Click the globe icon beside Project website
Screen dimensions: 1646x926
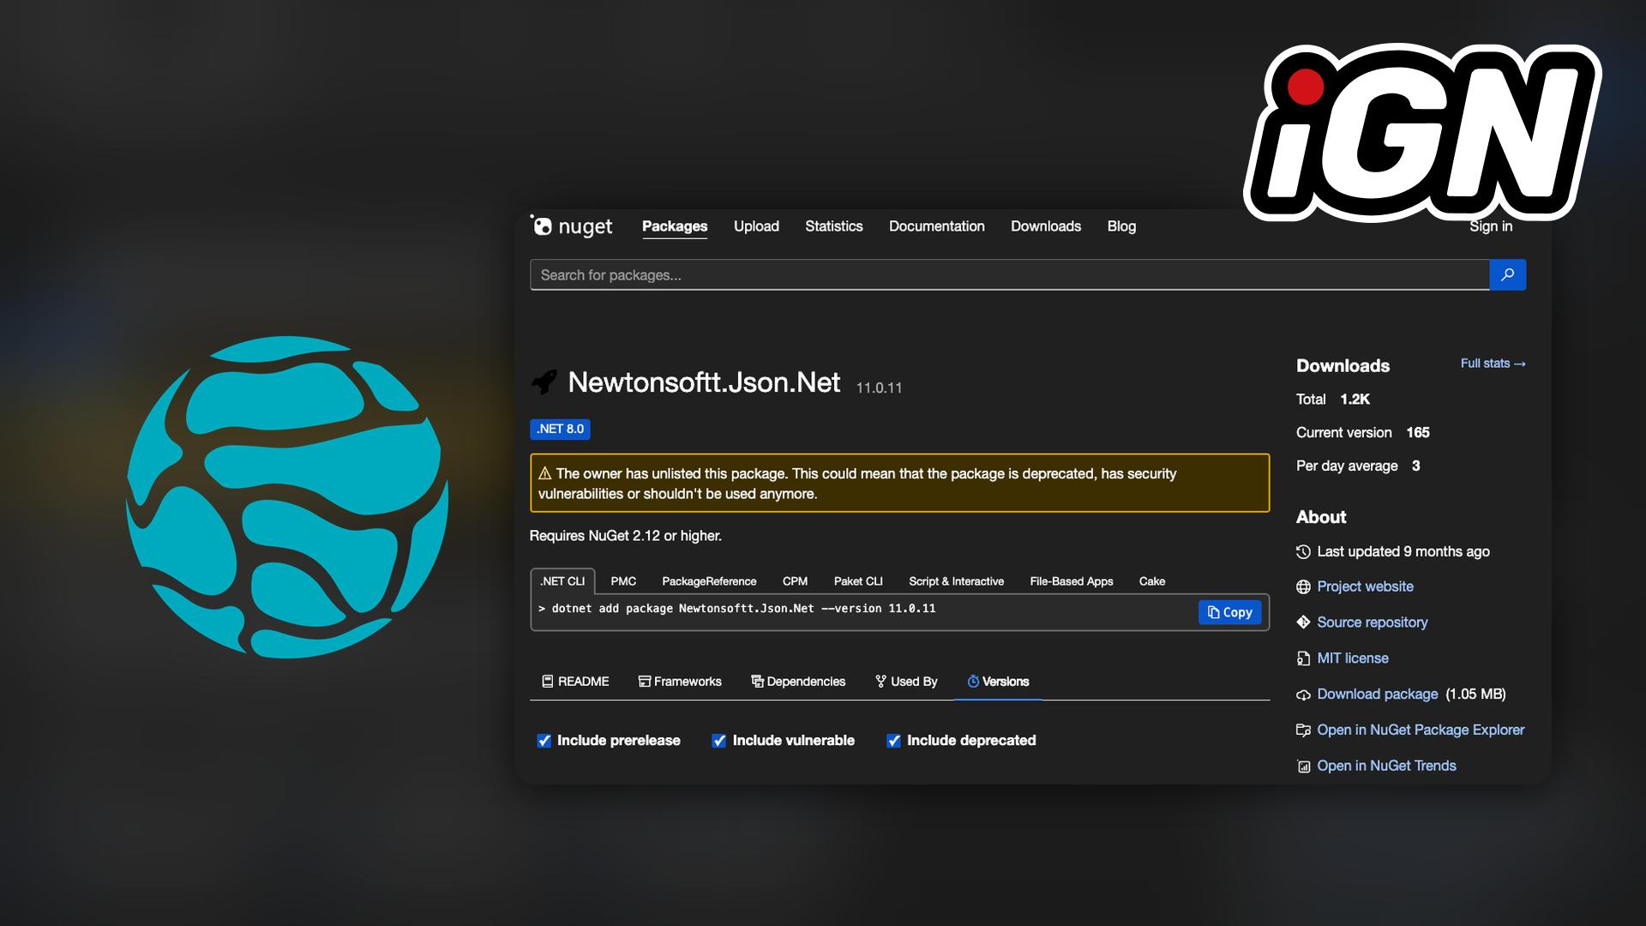(x=1303, y=586)
